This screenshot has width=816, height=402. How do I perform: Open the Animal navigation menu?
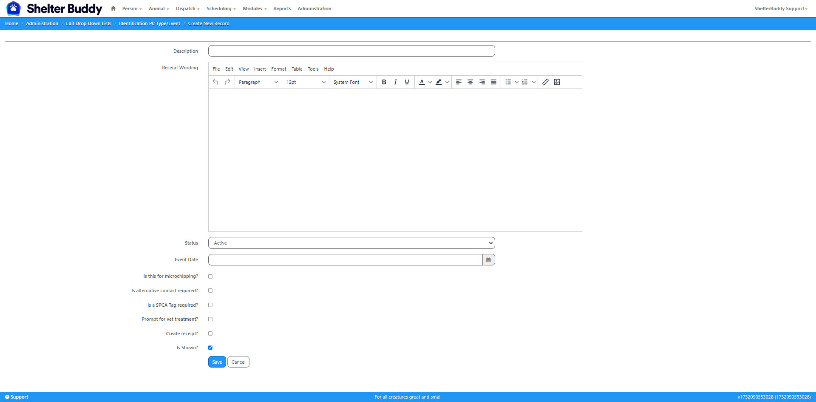click(159, 9)
